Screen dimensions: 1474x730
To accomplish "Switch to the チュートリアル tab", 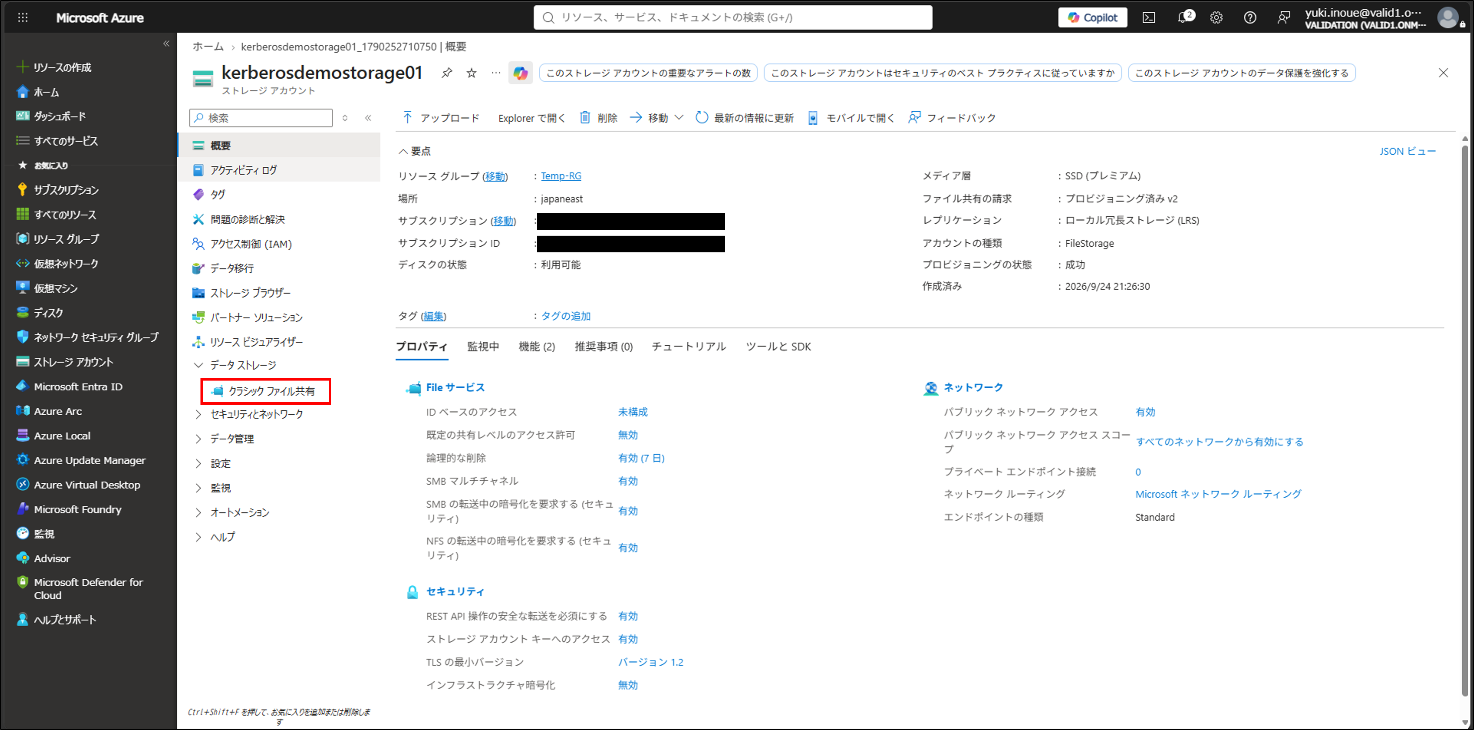I will (x=689, y=347).
